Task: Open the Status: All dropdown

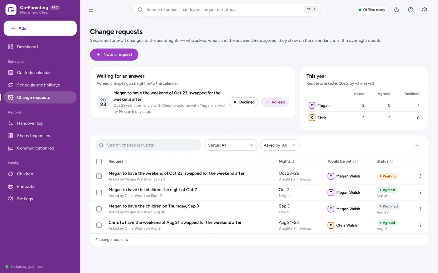Action: (x=231, y=145)
